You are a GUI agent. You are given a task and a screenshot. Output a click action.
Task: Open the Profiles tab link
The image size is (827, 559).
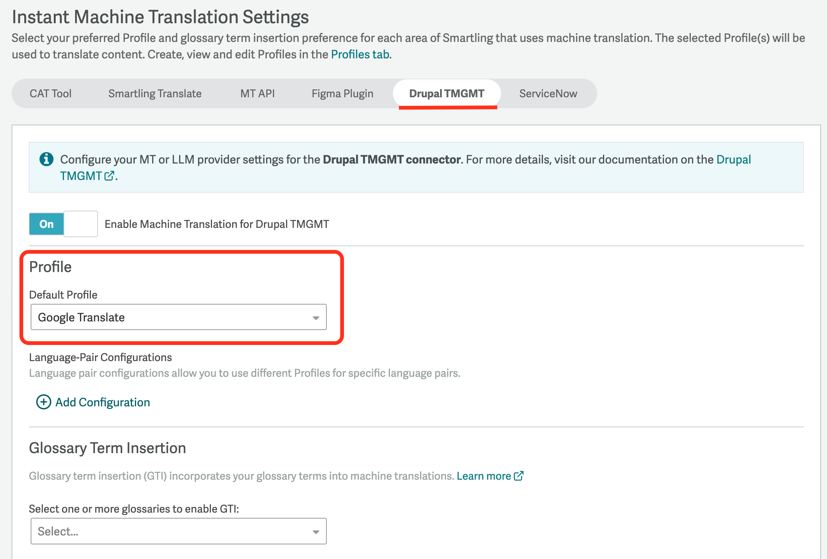360,55
